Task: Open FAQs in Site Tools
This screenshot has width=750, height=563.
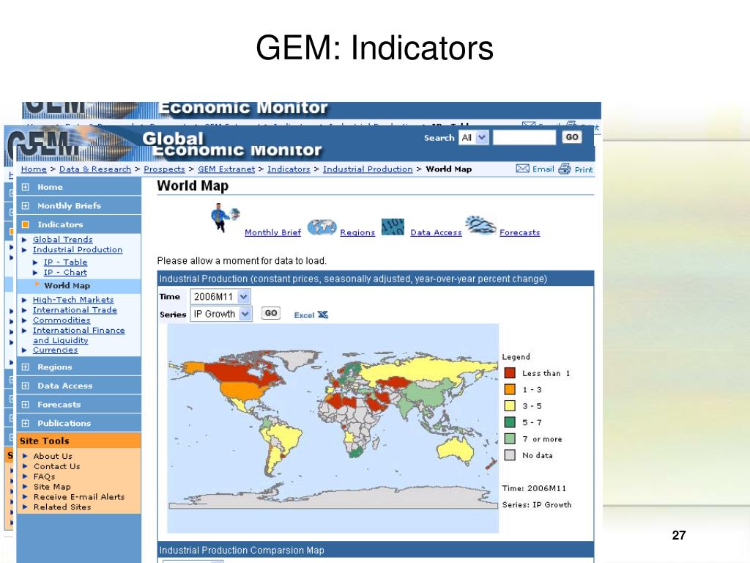Action: point(44,476)
